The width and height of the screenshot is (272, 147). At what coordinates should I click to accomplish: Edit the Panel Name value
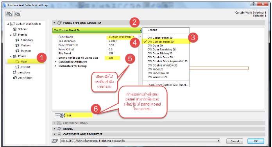pos(122,37)
